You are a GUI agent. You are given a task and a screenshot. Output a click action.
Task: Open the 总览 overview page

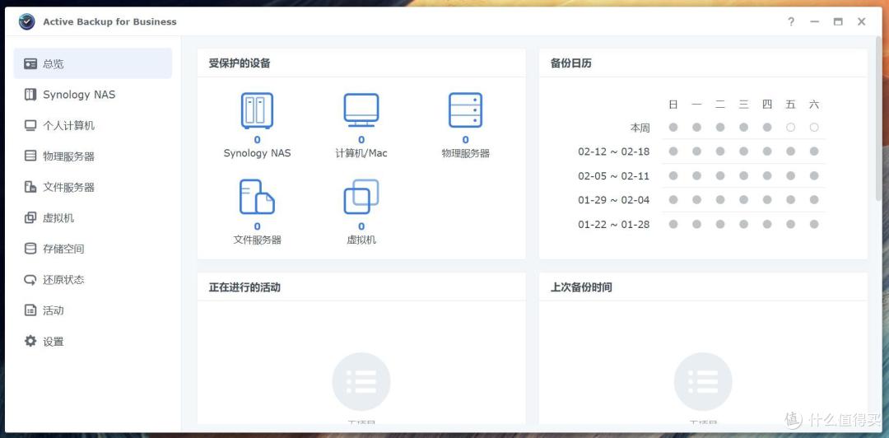pos(92,63)
